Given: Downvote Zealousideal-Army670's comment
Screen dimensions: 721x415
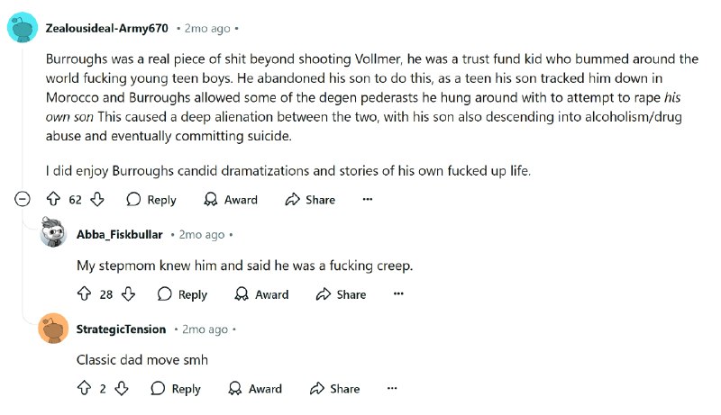Looking at the screenshot, I should pyautogui.click(x=97, y=200).
